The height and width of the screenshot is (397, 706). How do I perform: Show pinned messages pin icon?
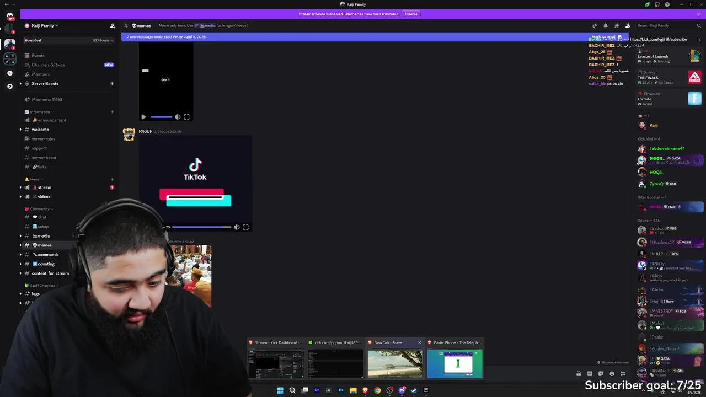[x=617, y=25]
